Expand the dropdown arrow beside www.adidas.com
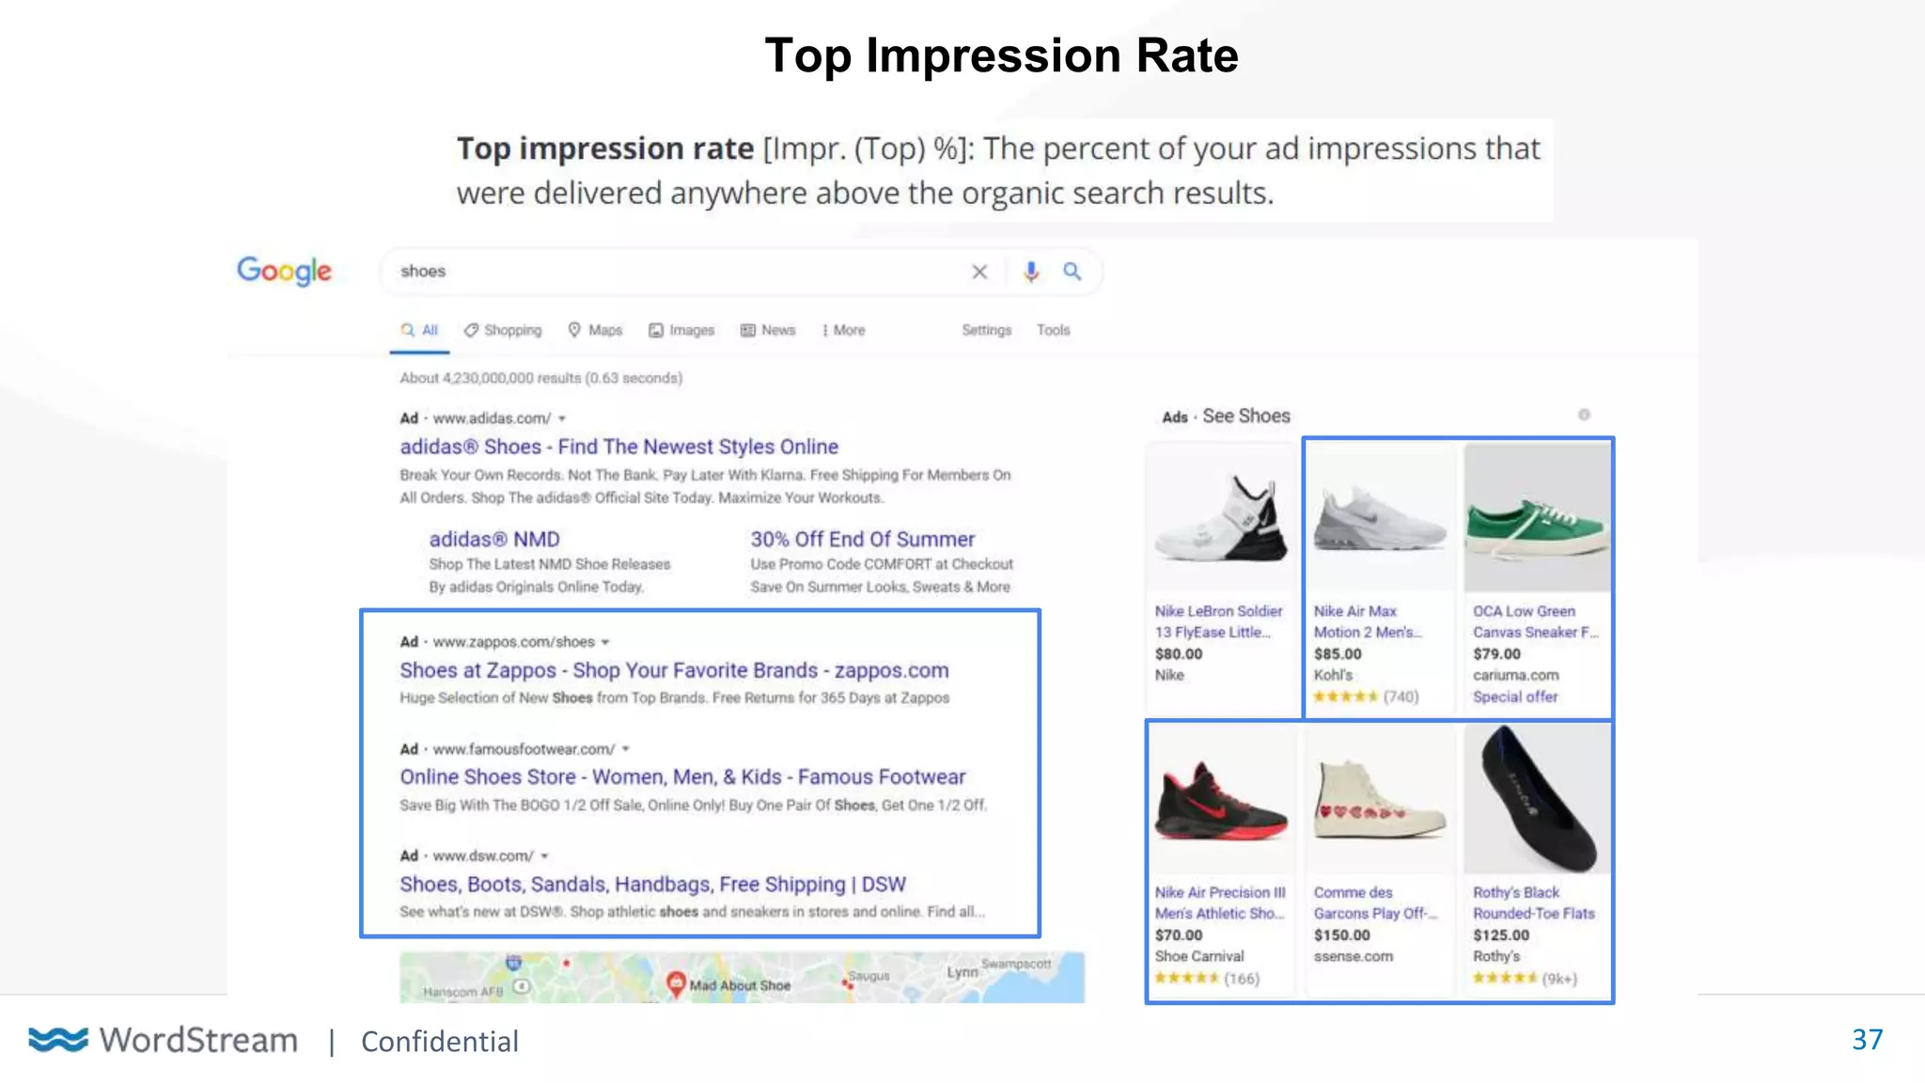Viewport: 1925px width, 1083px height. 562,418
